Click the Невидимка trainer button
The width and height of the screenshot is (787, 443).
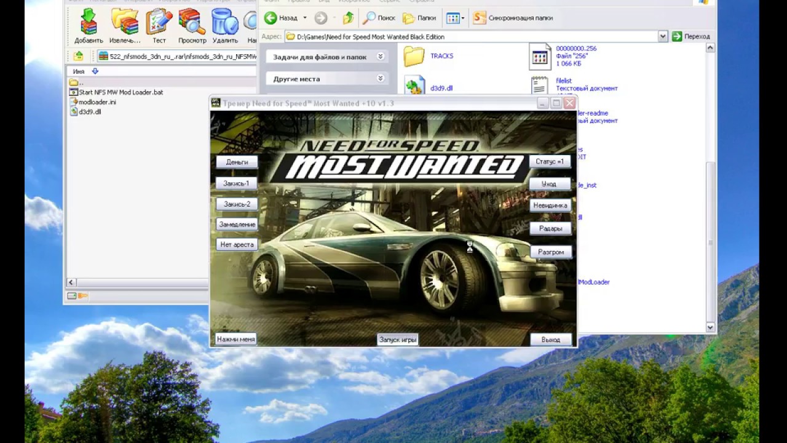[550, 206]
